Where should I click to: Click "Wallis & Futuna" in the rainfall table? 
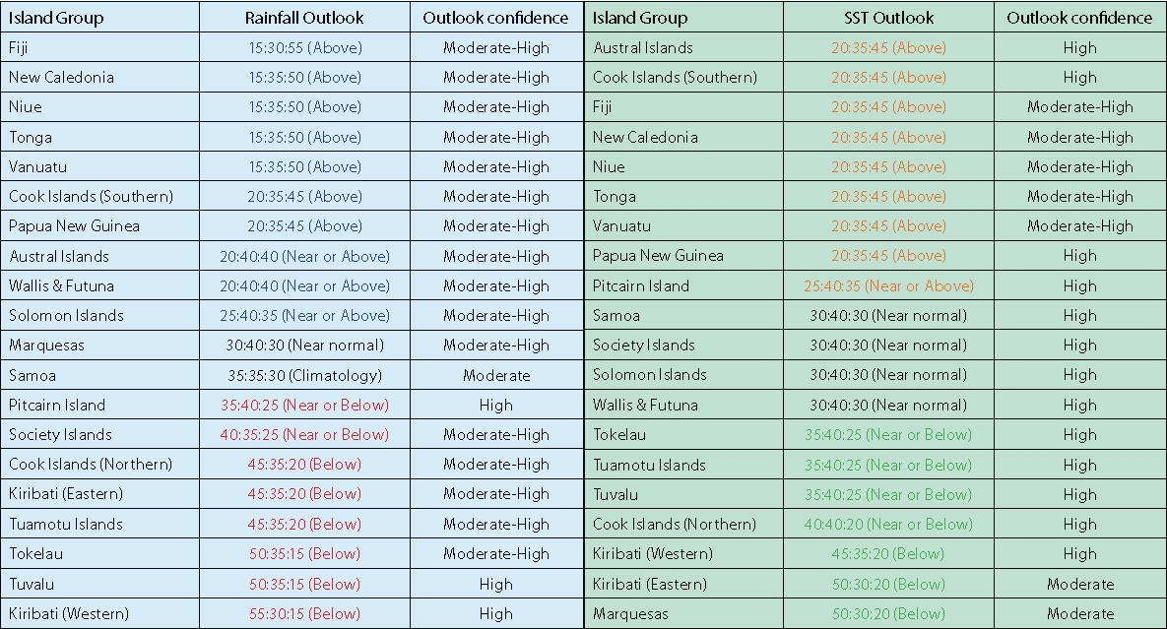(61, 285)
